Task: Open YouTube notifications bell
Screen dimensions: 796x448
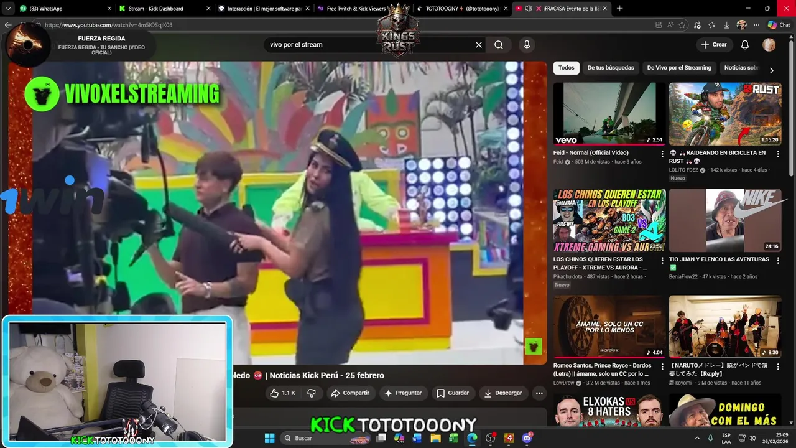Action: point(745,45)
